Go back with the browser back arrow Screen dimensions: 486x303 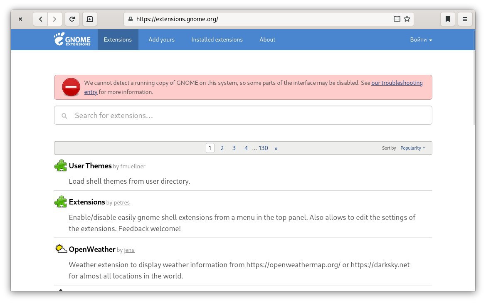click(41, 19)
